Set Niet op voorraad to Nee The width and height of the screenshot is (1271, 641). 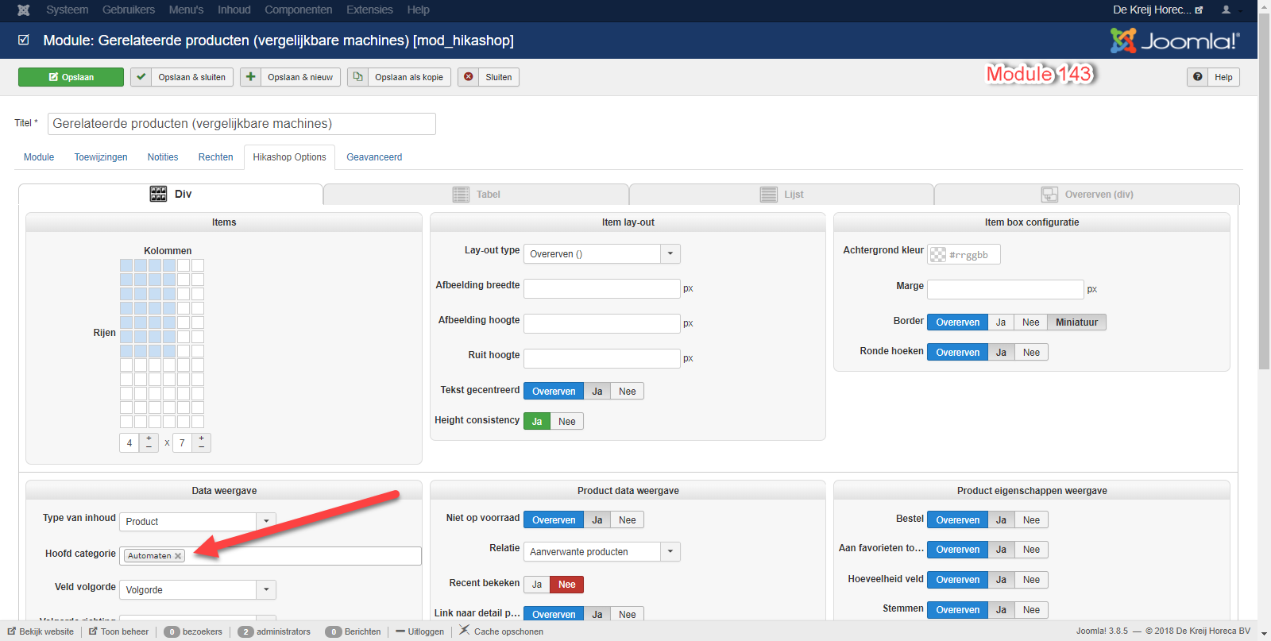point(628,520)
